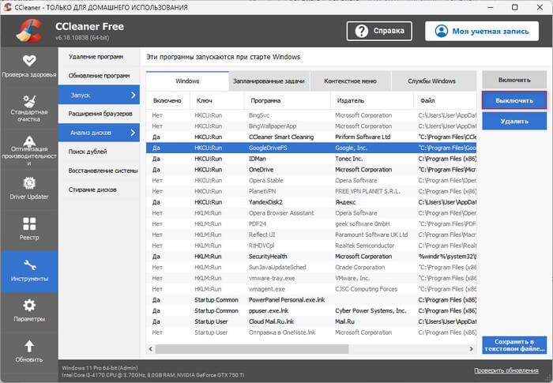553x383 pixels.
Task: Switch to Контекстное меню tab
Action: point(352,81)
